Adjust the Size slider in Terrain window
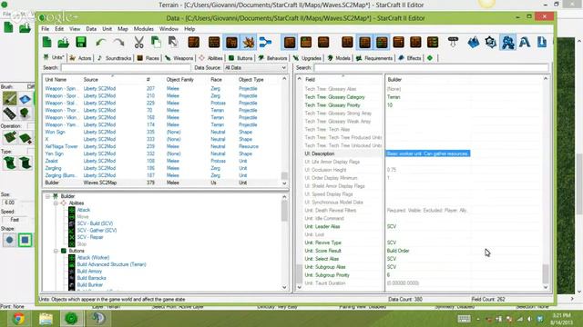This screenshot has width=583, height=327. pyautogui.click(x=26, y=203)
